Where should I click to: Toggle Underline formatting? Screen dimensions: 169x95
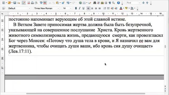tap(83, 8)
